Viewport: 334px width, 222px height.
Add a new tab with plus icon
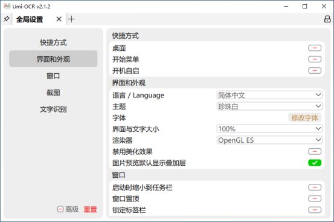pyautogui.click(x=71, y=19)
